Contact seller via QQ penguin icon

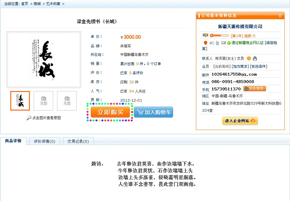255,59
